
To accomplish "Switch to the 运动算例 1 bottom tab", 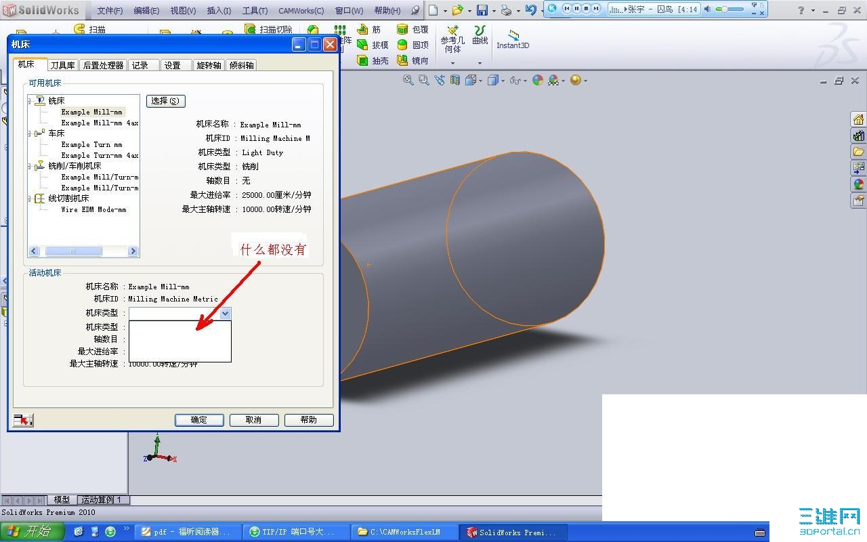I will [102, 500].
